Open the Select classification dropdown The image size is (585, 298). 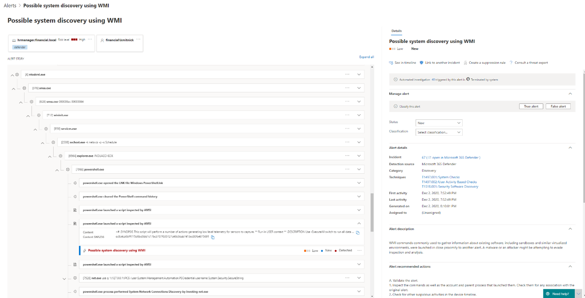[439, 132]
